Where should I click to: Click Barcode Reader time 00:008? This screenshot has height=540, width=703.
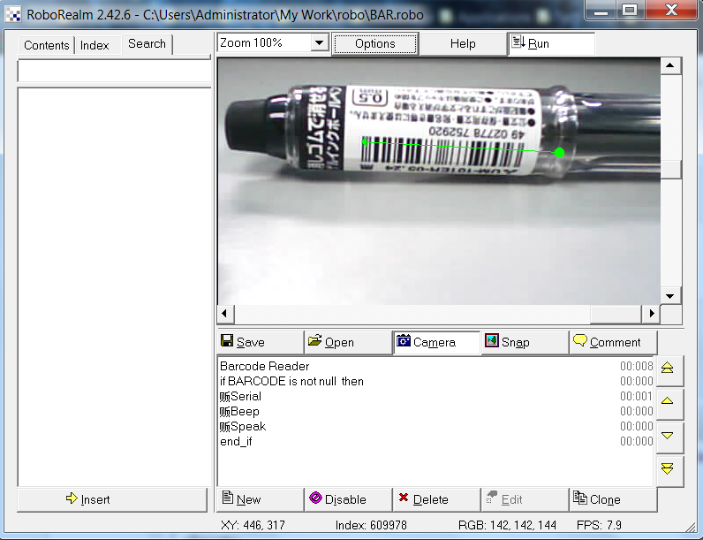(x=636, y=366)
